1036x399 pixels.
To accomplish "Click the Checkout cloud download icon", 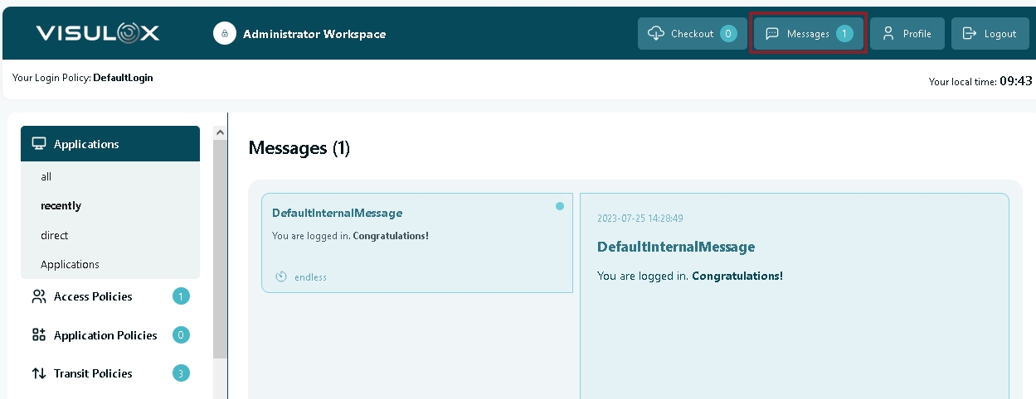I will click(656, 33).
